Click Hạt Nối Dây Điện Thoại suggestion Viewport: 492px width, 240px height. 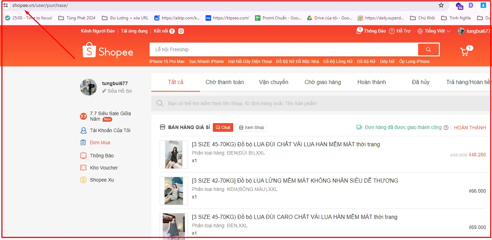point(250,62)
